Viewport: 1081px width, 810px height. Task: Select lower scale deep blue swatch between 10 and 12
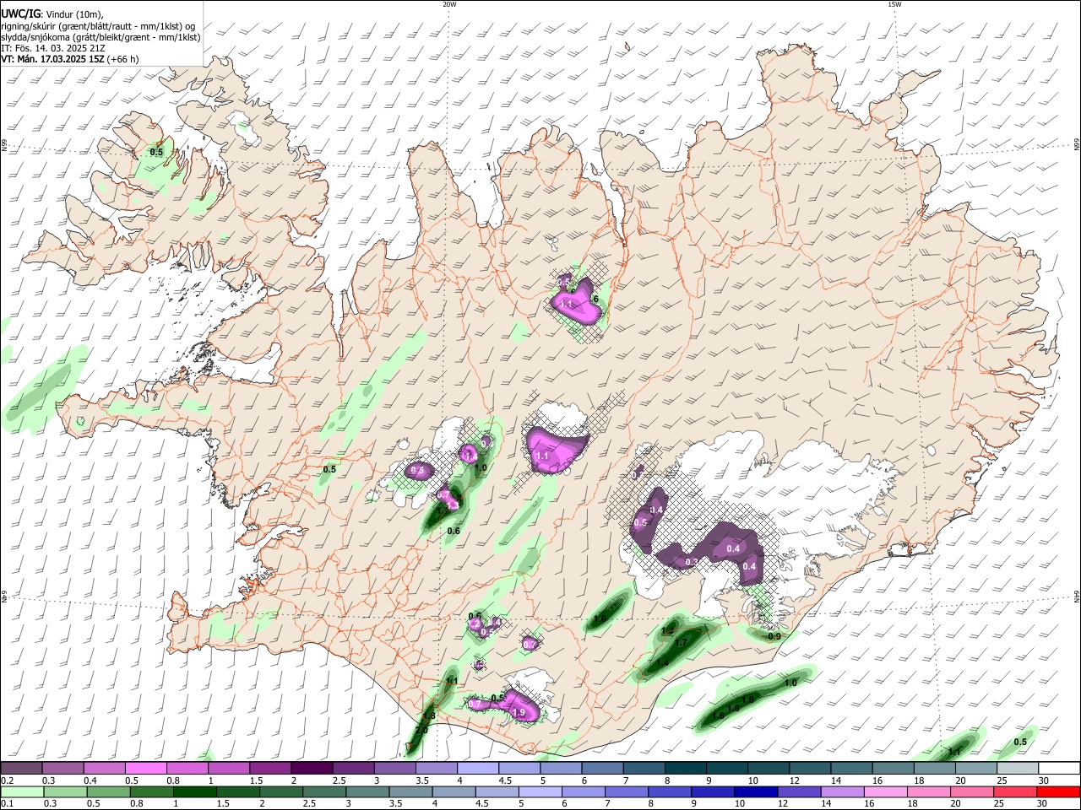tap(755, 792)
